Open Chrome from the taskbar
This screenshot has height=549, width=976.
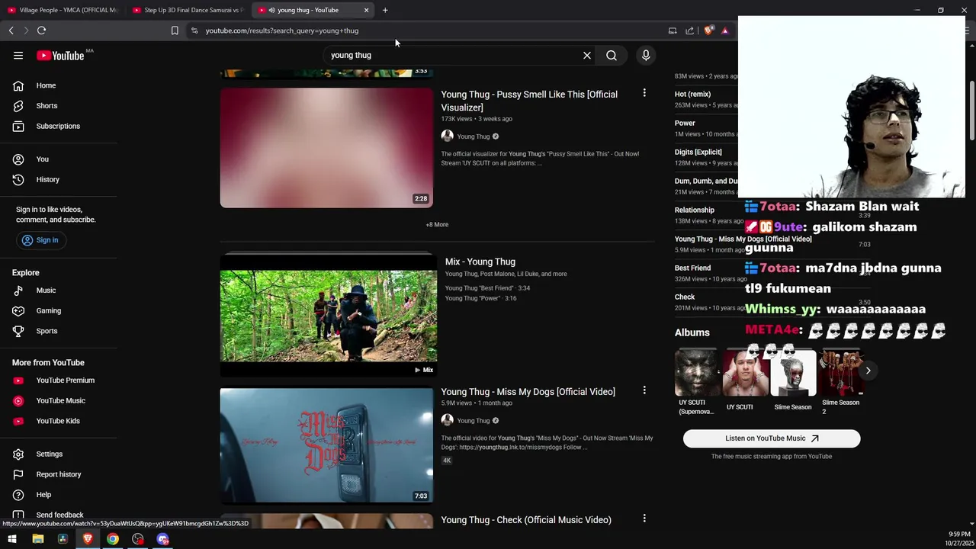[x=113, y=539]
